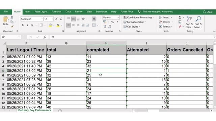Open Format as Table menu
Screen dimensions: 216x121
click(135, 22)
